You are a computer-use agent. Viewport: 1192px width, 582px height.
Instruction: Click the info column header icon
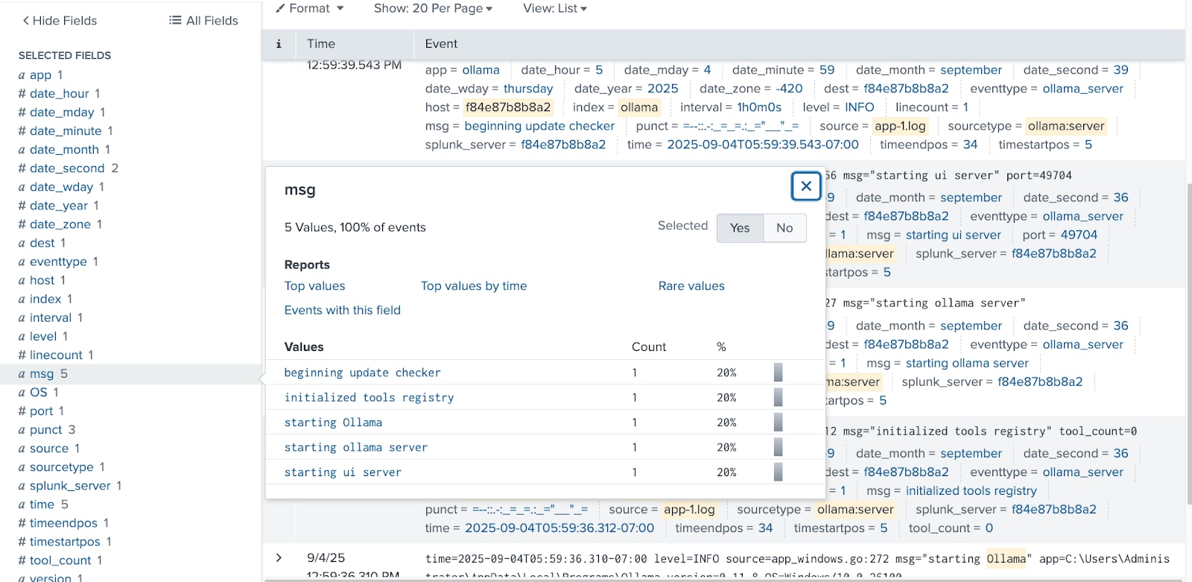(279, 44)
